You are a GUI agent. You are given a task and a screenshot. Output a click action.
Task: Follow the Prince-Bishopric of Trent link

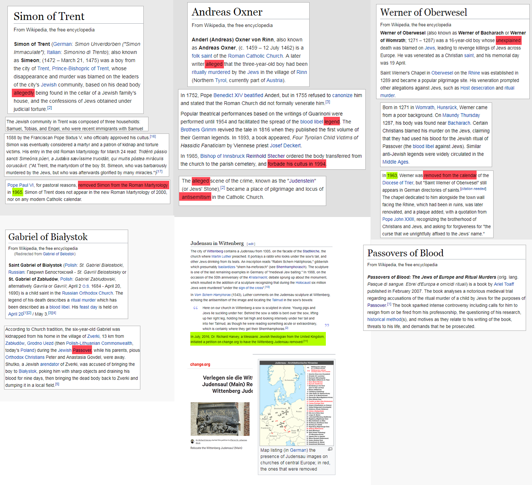pos(81,68)
